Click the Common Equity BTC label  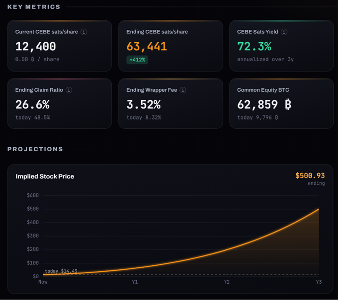pos(263,90)
